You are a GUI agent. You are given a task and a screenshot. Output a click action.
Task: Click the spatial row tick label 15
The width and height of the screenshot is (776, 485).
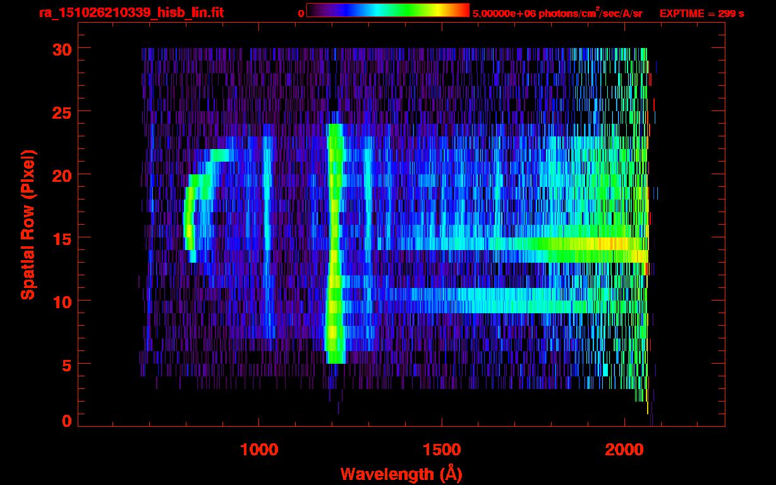[61, 238]
